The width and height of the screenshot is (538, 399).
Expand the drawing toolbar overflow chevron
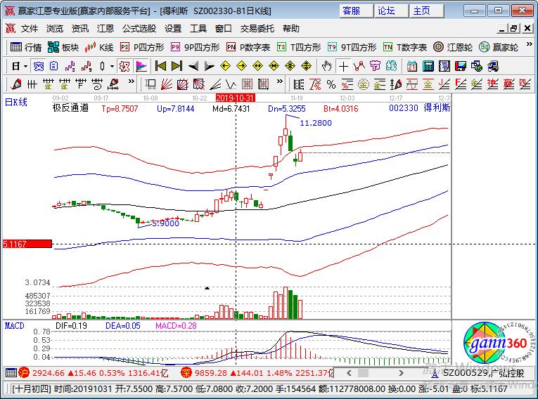pos(131,81)
